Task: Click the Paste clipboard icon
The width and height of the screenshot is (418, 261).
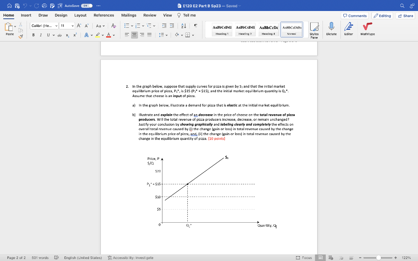Action: [9, 27]
